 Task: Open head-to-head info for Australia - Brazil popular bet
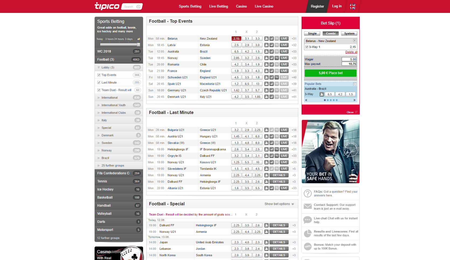click(x=321, y=94)
